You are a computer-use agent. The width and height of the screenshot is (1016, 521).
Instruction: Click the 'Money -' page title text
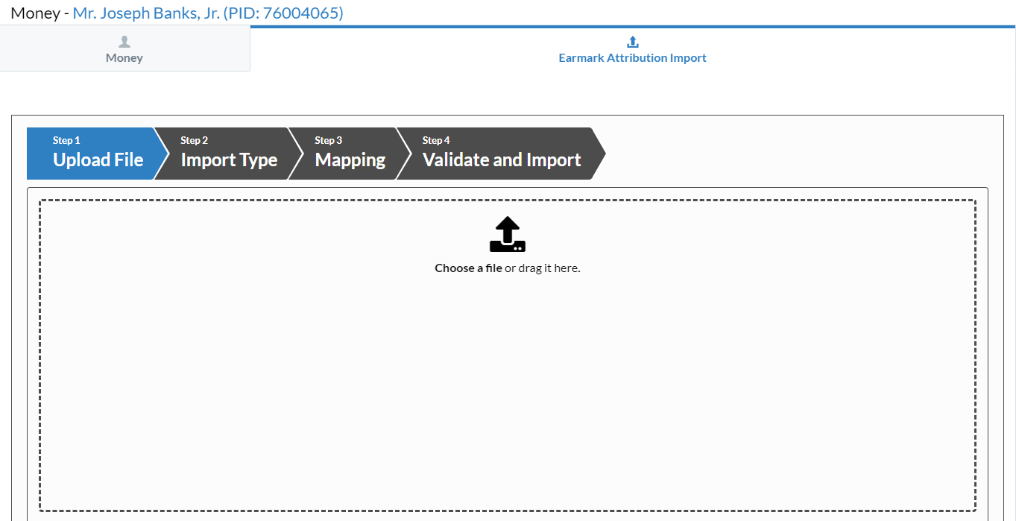(40, 13)
